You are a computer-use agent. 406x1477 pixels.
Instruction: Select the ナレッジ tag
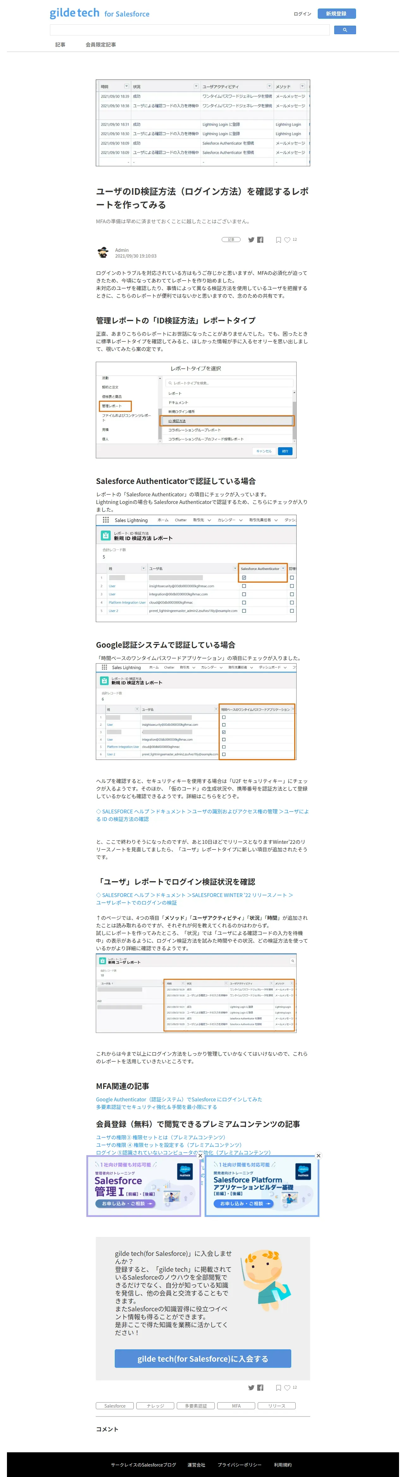[155, 1405]
